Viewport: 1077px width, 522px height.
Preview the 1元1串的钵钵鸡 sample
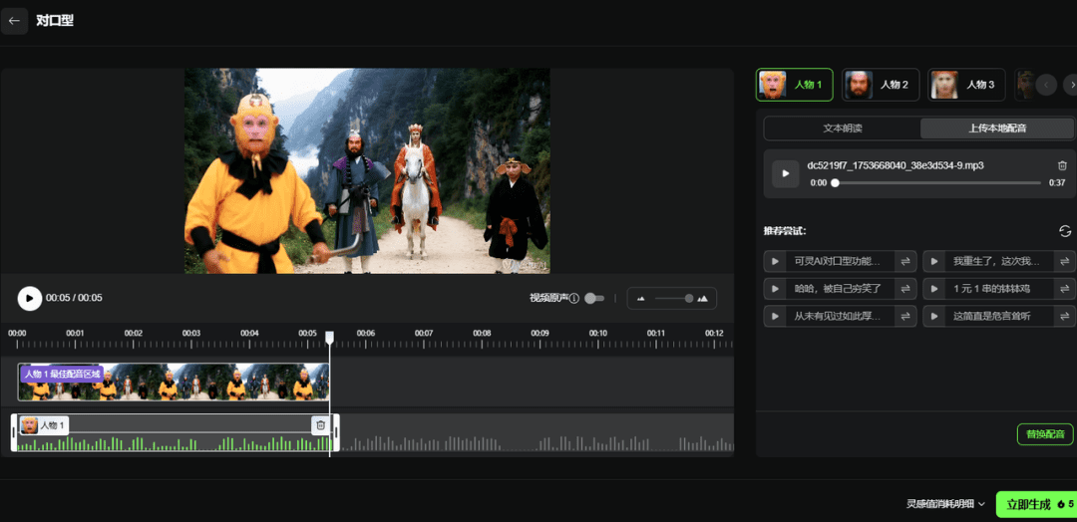click(x=934, y=289)
